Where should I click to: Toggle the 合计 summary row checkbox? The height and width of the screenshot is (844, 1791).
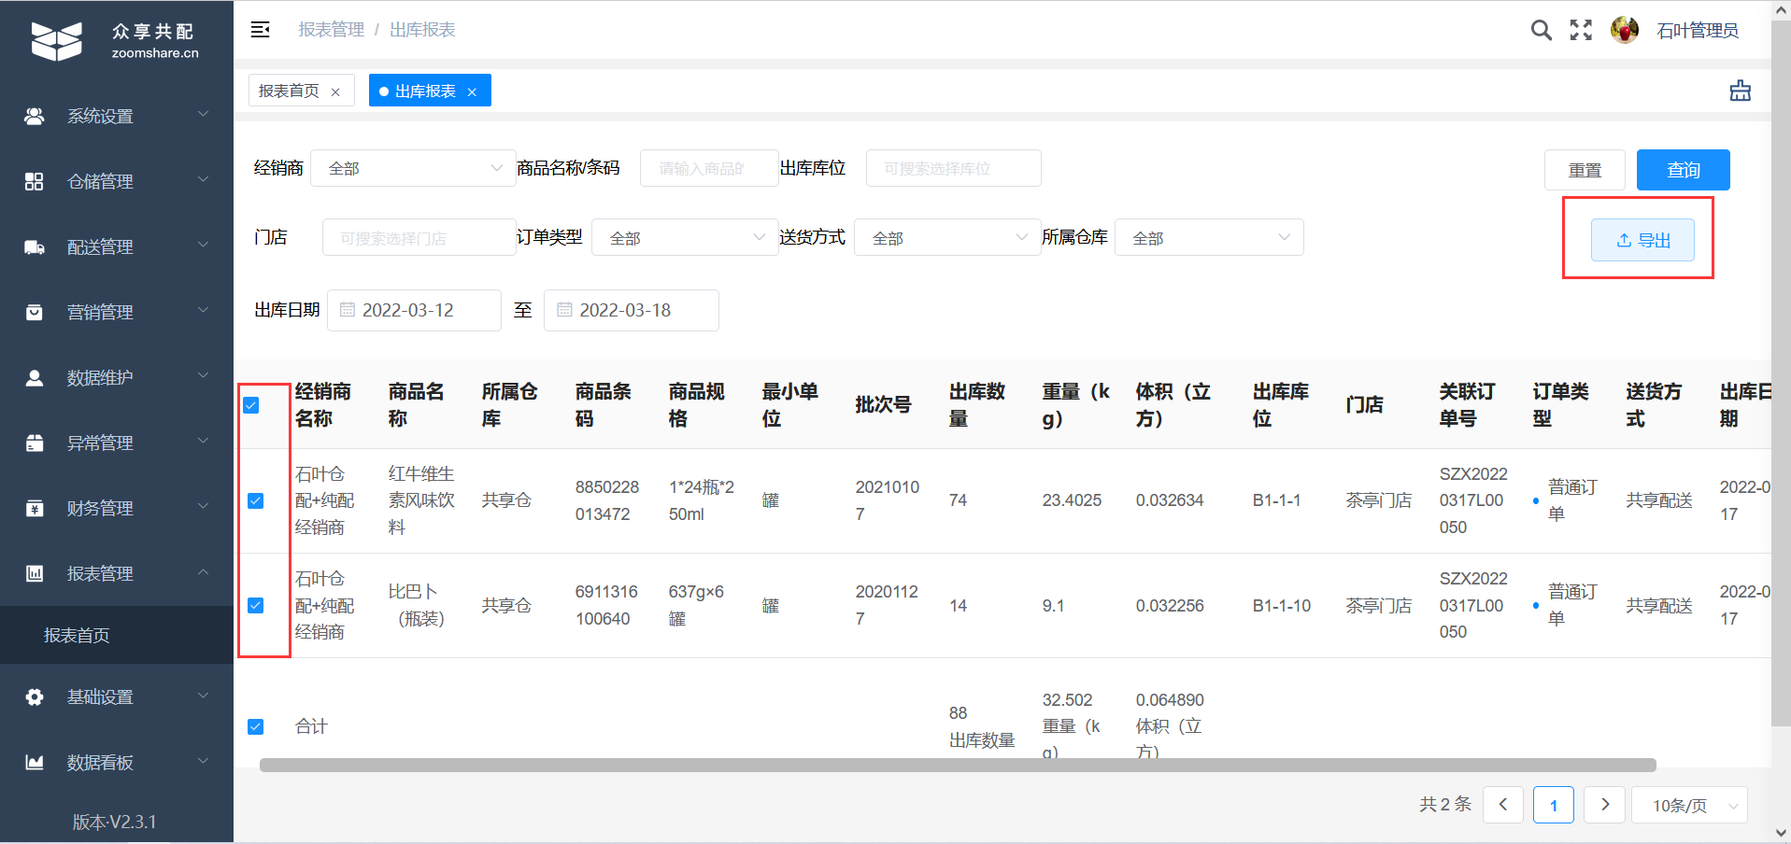[255, 726]
